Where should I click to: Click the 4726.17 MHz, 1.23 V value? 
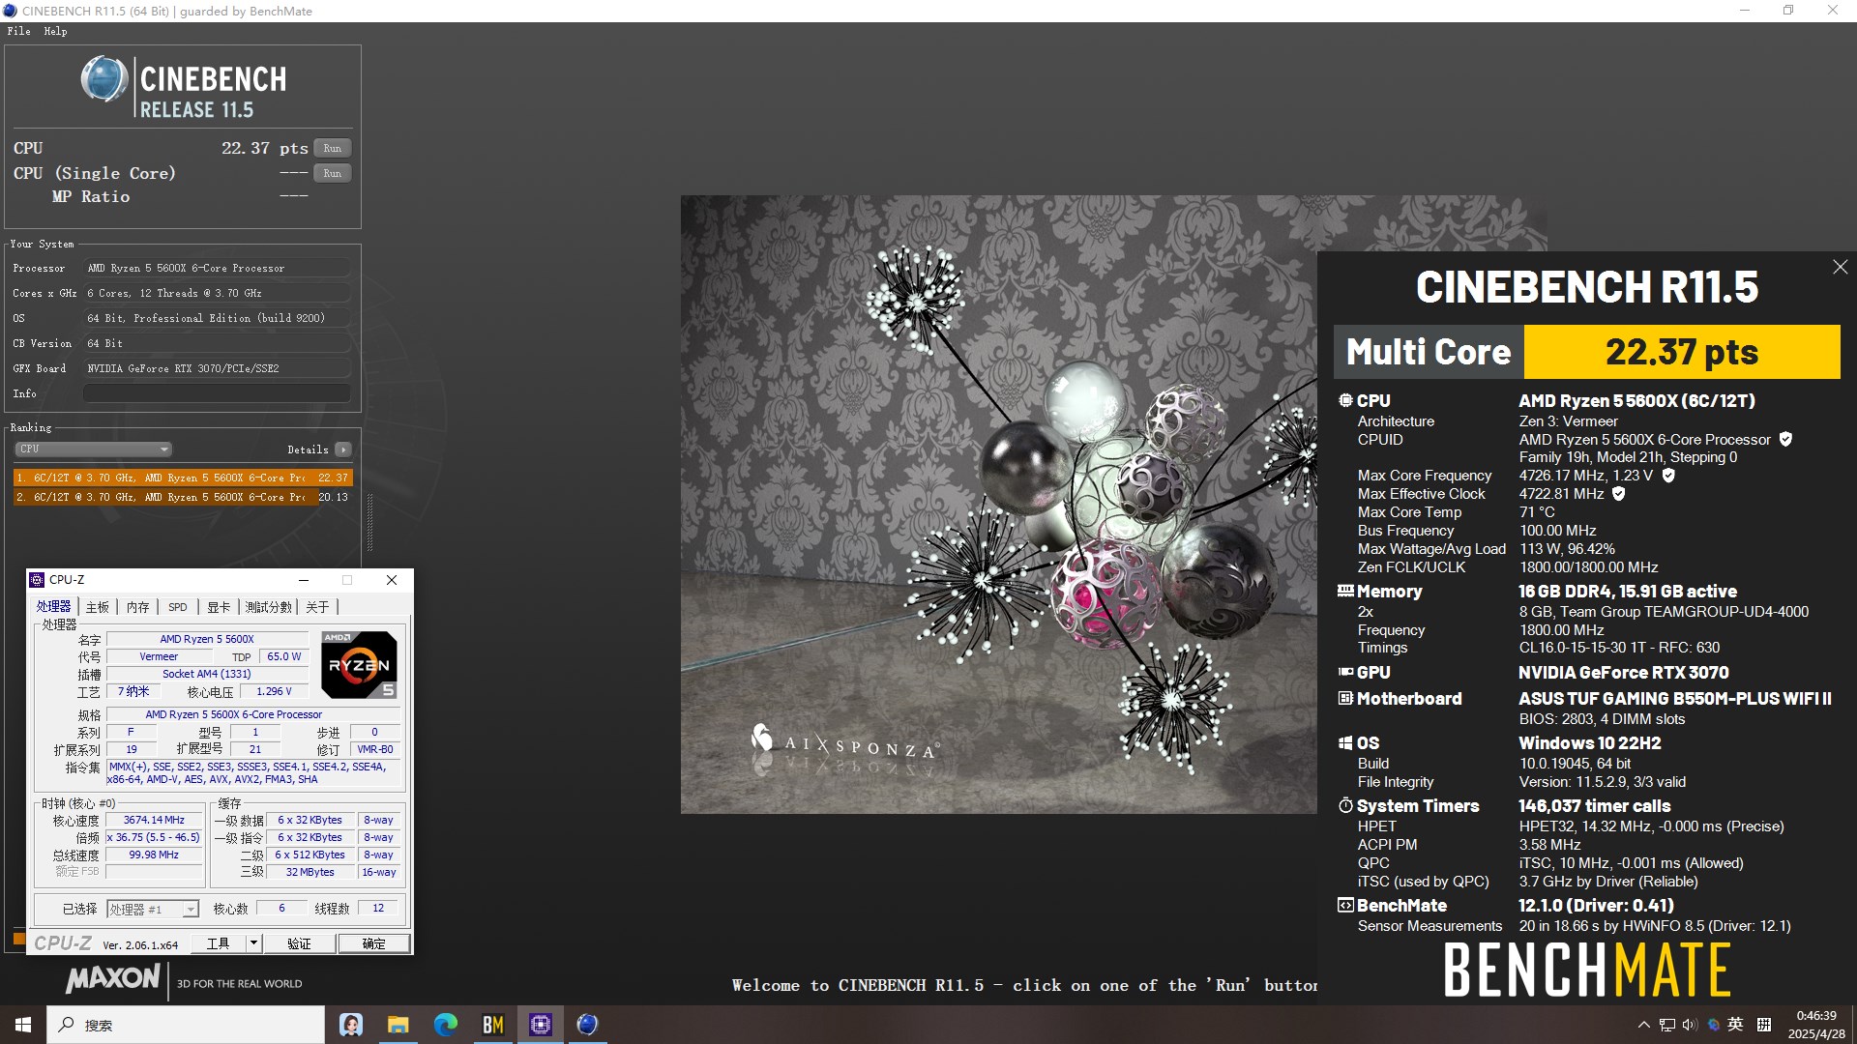click(x=1585, y=475)
